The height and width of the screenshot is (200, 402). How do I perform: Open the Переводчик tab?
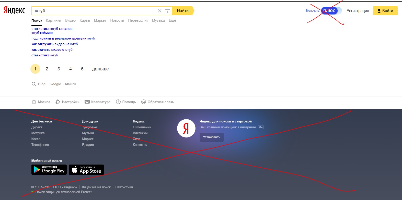coord(138,20)
